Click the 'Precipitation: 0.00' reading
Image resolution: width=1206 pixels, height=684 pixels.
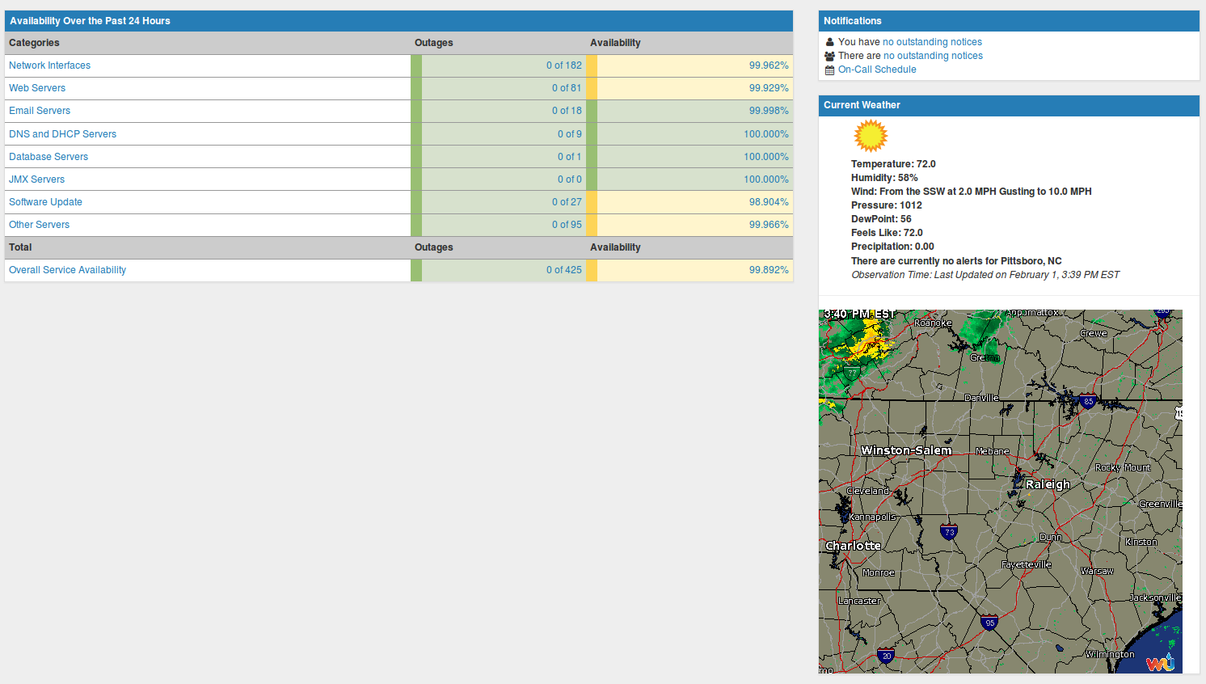pos(892,247)
